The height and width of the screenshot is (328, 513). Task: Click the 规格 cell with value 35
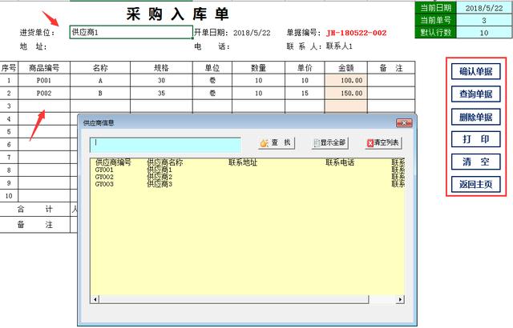pos(162,93)
